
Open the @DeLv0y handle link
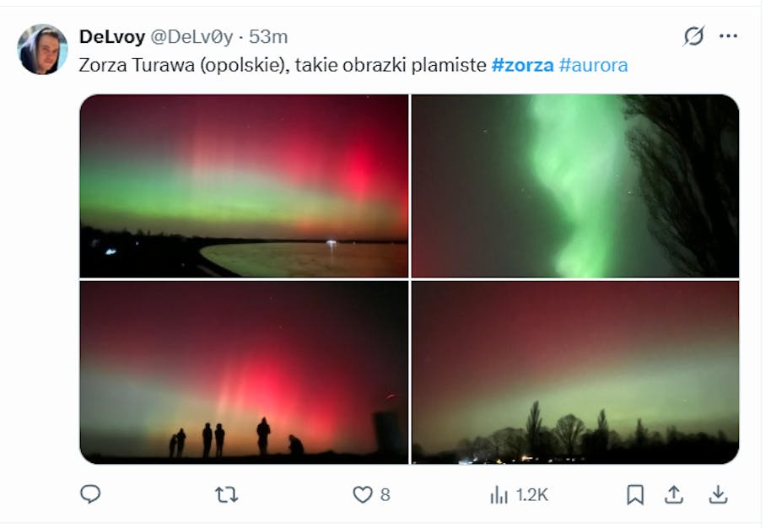(x=191, y=37)
